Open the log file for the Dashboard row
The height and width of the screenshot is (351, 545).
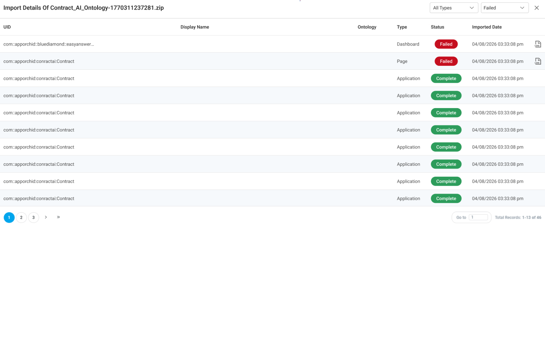click(538, 44)
